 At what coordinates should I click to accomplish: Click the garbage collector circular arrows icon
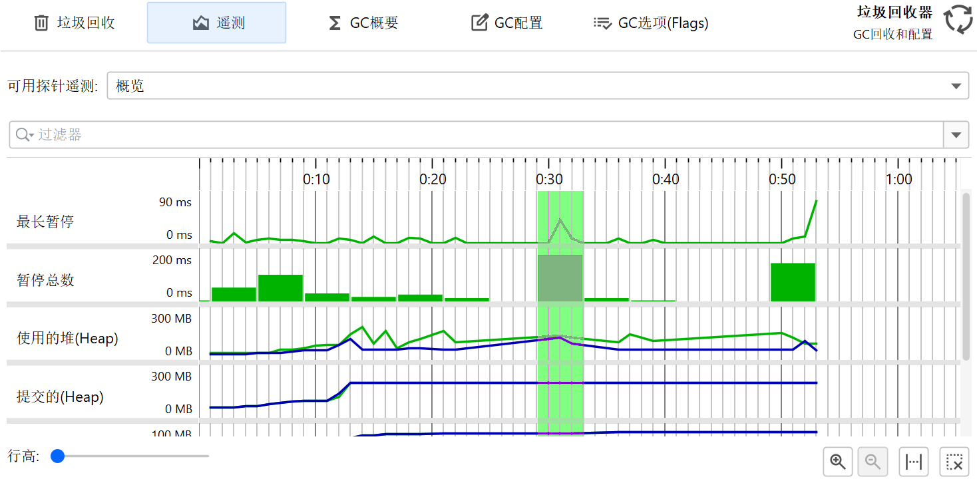(x=958, y=19)
